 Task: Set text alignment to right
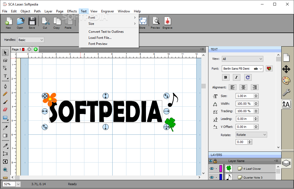tap(255, 87)
